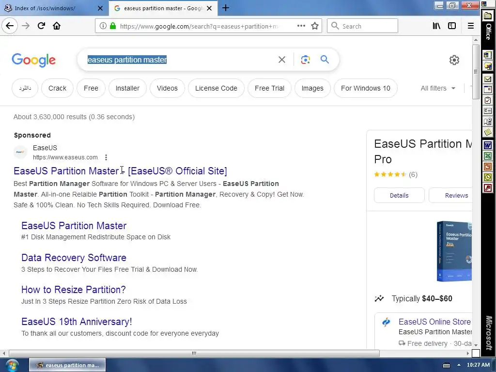Click Details button in product panel
Image resolution: width=496 pixels, height=372 pixels.
pyautogui.click(x=399, y=196)
